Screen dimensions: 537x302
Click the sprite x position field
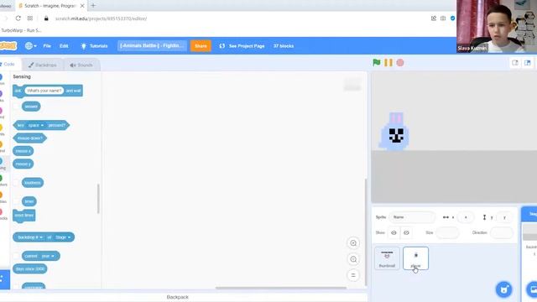pyautogui.click(x=466, y=217)
